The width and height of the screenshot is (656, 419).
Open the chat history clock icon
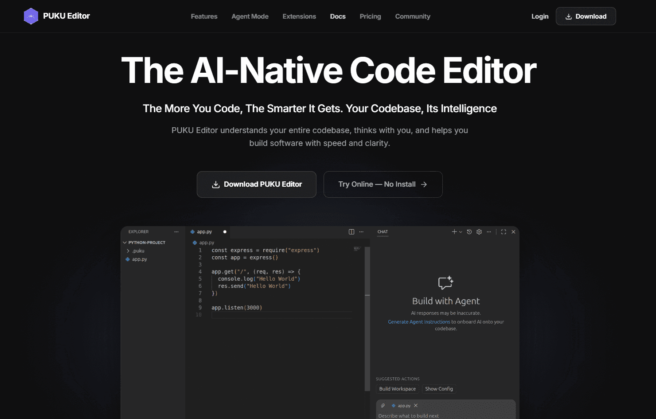coord(469,232)
